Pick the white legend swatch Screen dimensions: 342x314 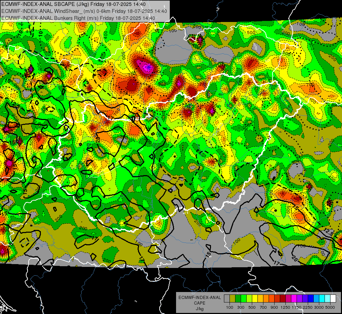pos(333,299)
